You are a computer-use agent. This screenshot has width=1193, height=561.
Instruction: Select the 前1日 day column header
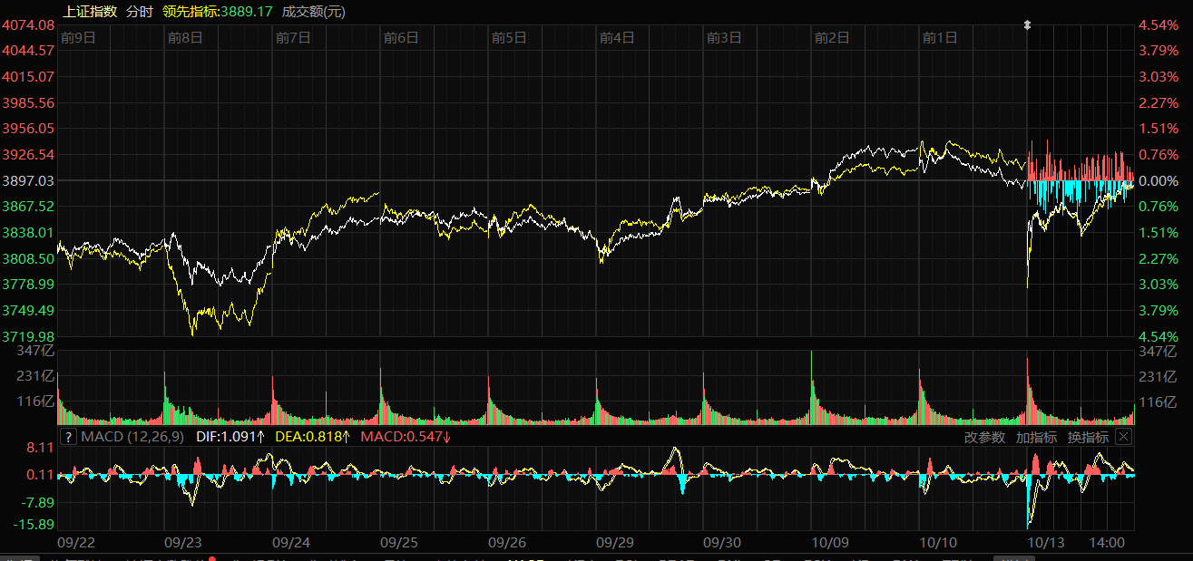[940, 37]
